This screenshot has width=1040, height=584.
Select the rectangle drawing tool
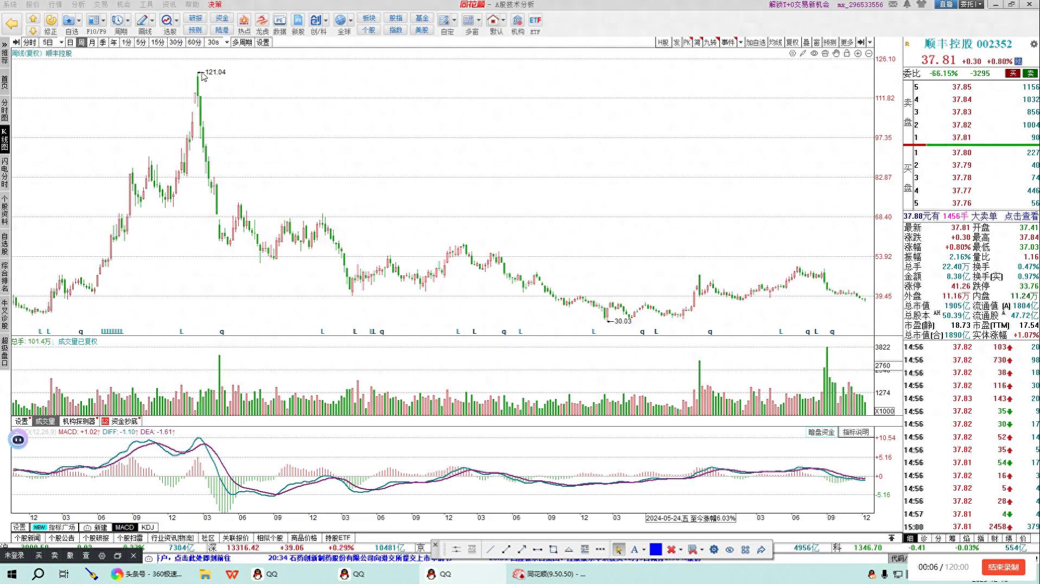[x=553, y=549]
